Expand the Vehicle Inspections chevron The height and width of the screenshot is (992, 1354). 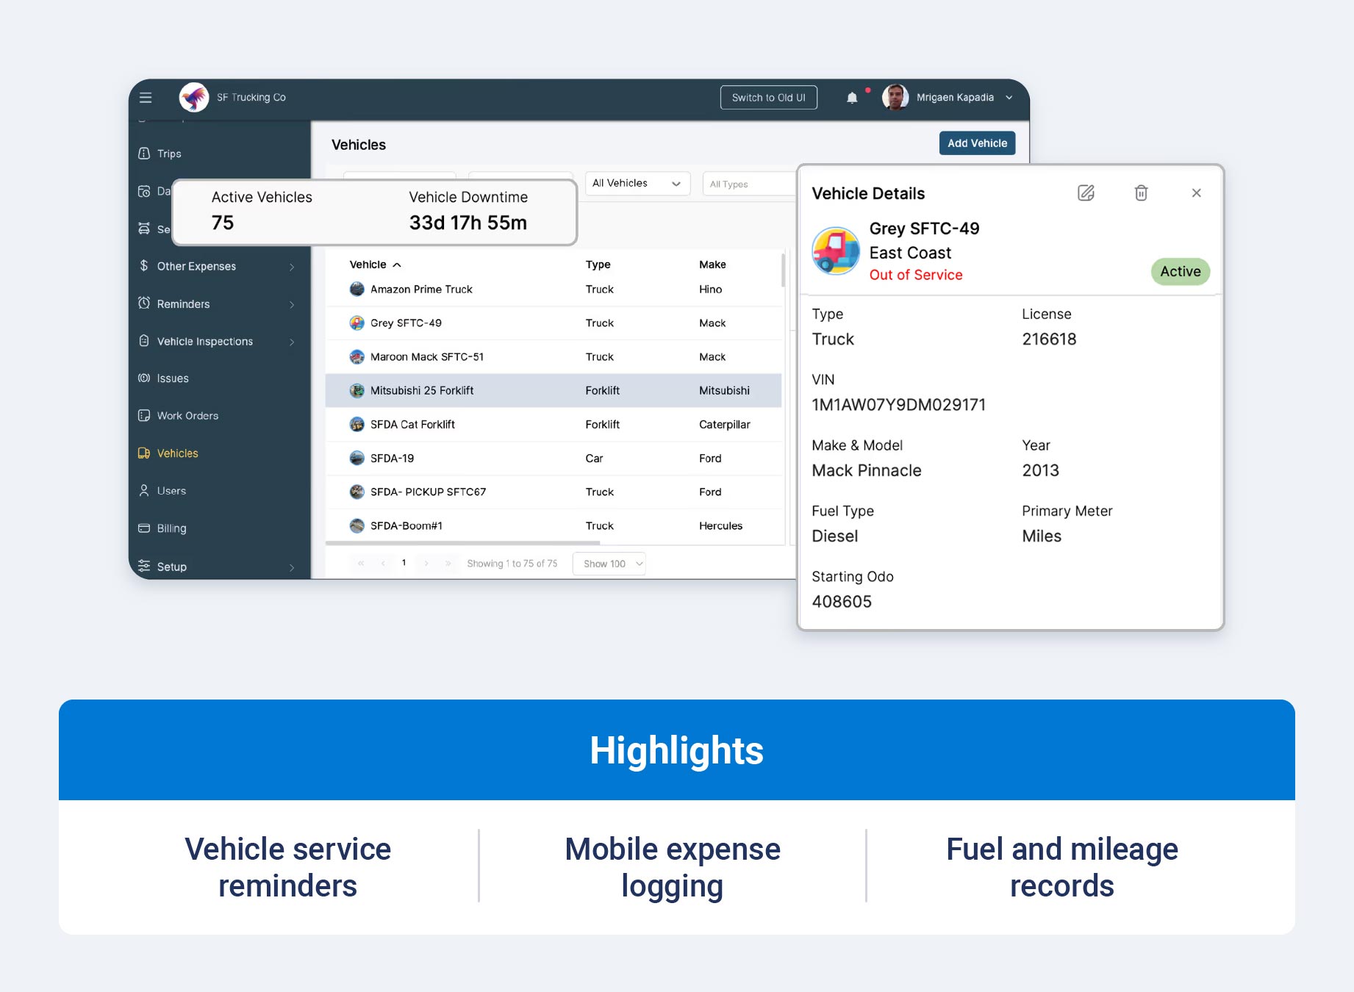292,342
